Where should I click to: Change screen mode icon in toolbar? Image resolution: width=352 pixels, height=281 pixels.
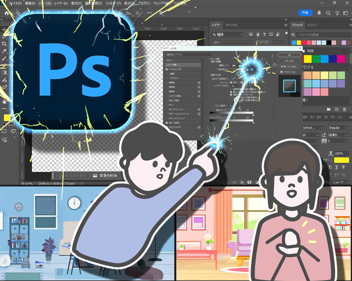coord(13,131)
